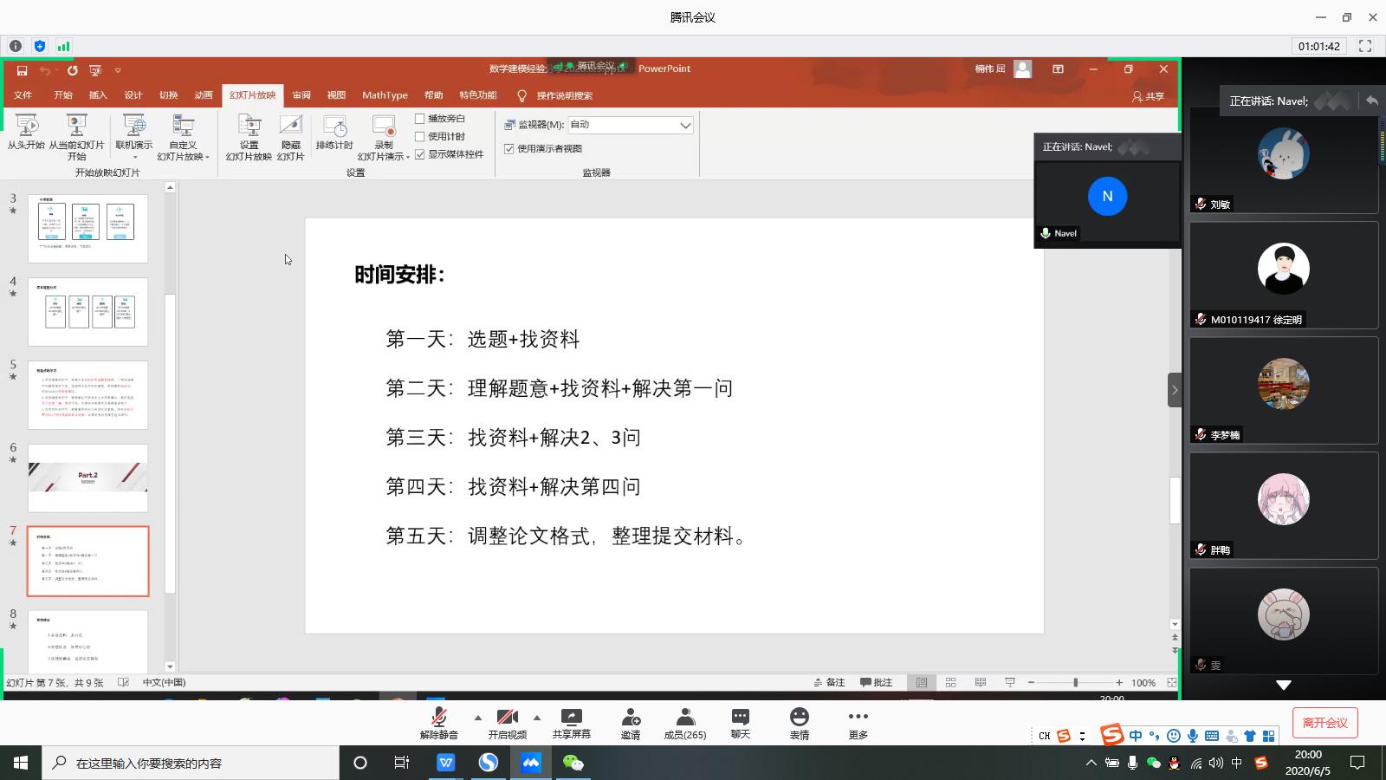Open 设置幻灯片放映 setup icon
1386x780 pixels.
pos(249,127)
